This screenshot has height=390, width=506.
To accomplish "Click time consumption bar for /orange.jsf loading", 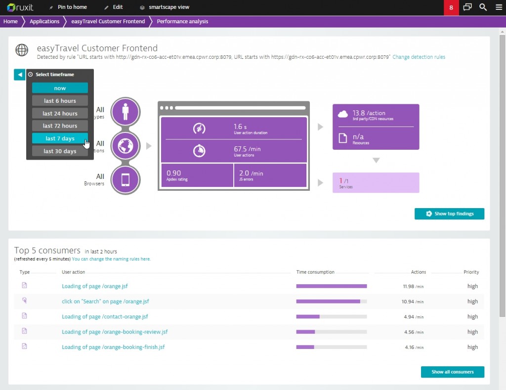I will pos(332,286).
